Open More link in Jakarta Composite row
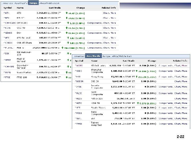The width and height of the screenshot is (191, 143). click(184, 87)
